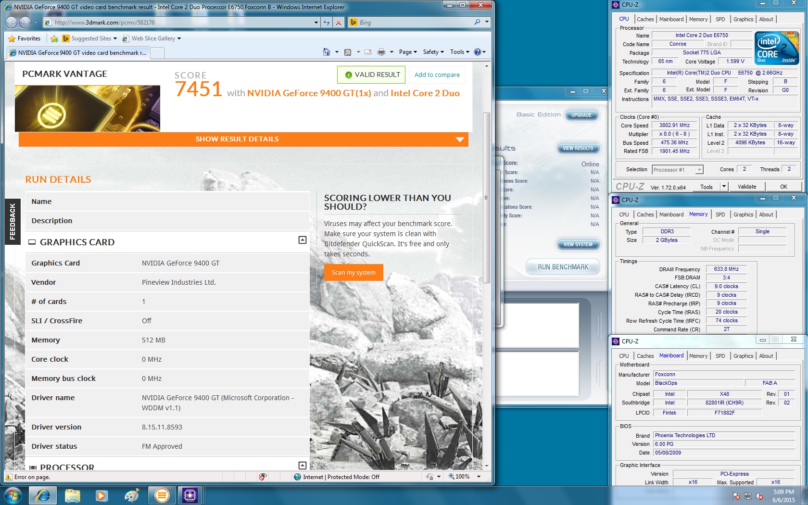The image size is (808, 505).
Task: Click Scan my system button
Action: click(x=353, y=272)
